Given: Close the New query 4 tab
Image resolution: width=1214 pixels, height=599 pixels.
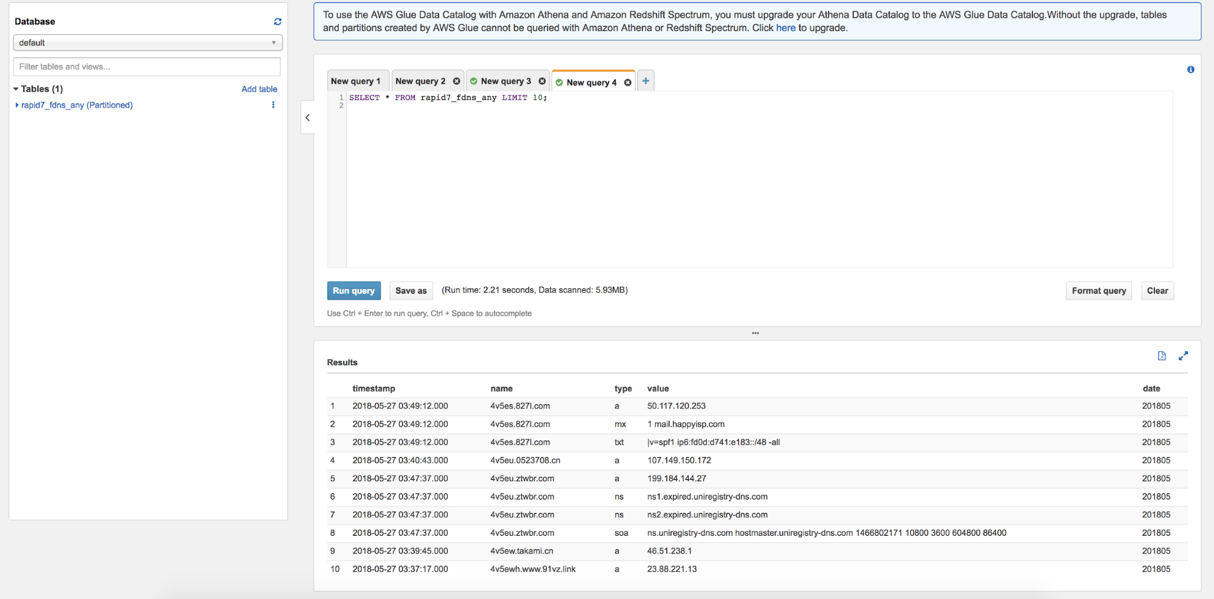Looking at the screenshot, I should [x=627, y=83].
